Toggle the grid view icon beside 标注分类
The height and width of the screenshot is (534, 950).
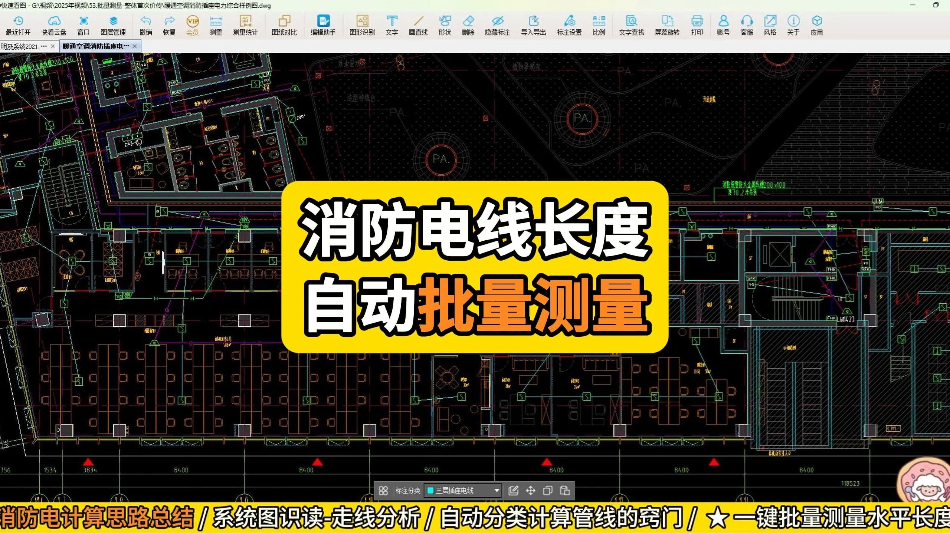click(384, 490)
